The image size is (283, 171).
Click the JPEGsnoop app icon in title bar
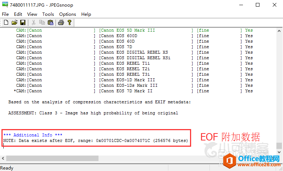coord(5,5)
